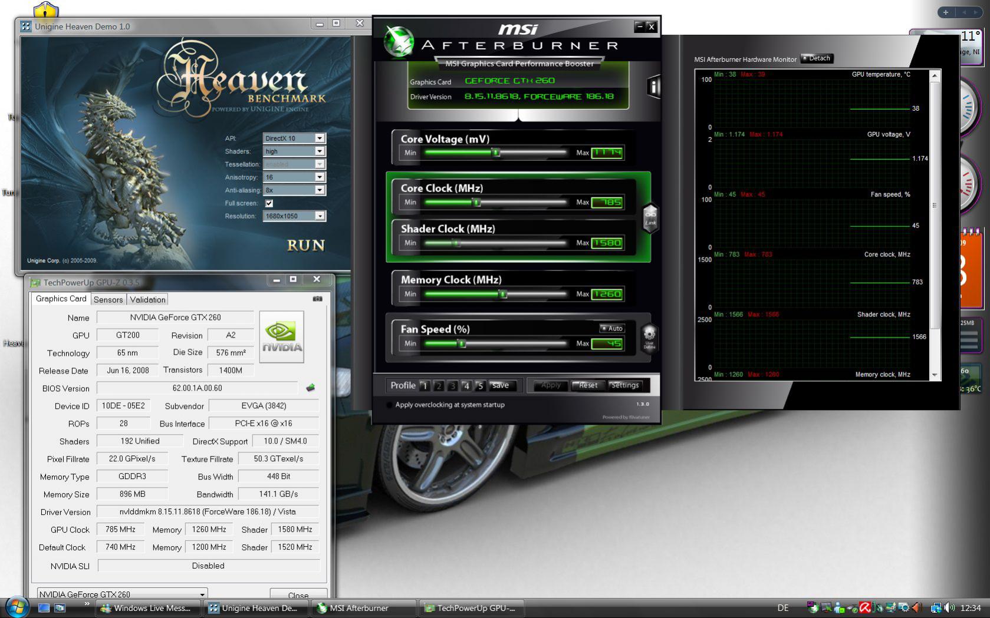This screenshot has height=618, width=990.
Task: Toggle Auto fan speed in Afterburner
Action: point(611,328)
